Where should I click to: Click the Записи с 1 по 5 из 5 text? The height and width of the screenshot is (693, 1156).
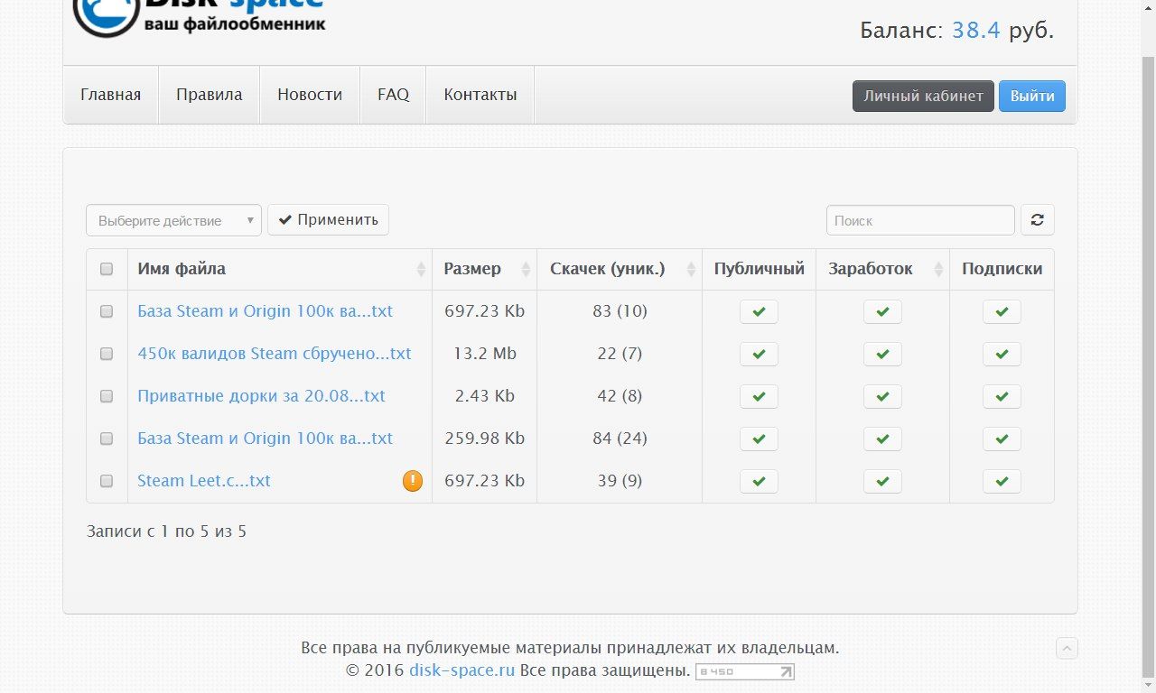(167, 531)
